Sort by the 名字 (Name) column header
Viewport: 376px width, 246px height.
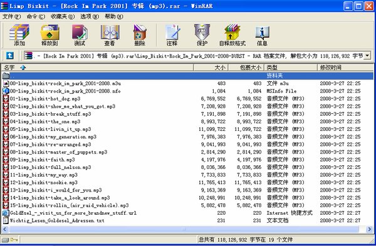click(x=97, y=68)
